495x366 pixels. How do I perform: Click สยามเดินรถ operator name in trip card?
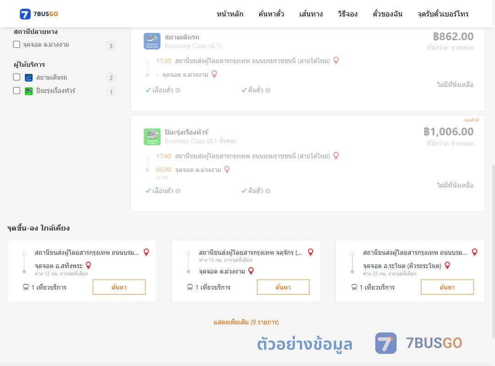click(182, 37)
